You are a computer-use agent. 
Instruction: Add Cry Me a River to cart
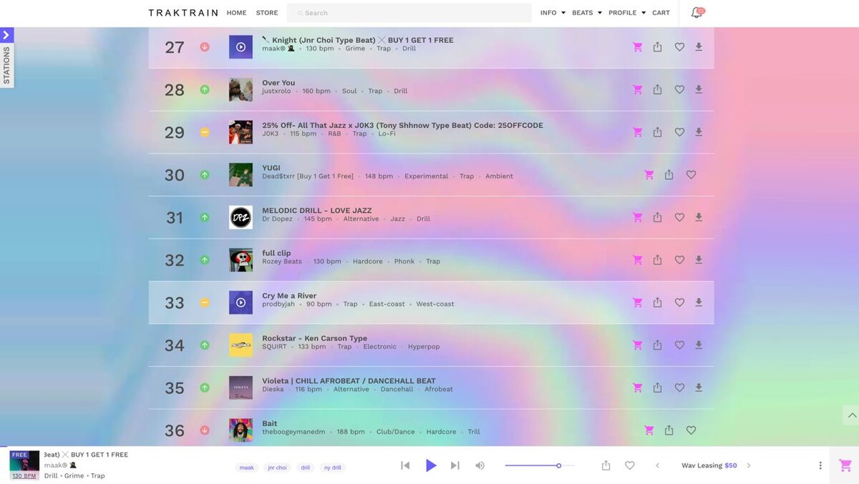[x=637, y=302]
